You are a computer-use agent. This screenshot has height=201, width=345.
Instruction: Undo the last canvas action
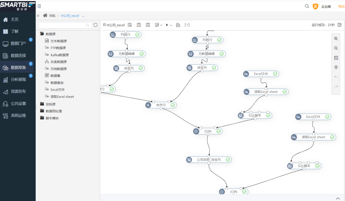coord(336,77)
